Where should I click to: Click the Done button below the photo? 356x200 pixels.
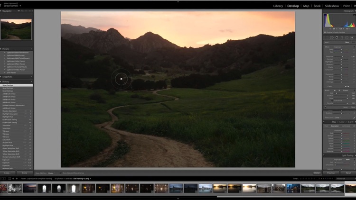pyautogui.click(x=317, y=173)
